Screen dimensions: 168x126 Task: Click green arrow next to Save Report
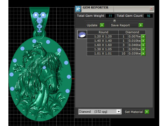[x=141, y=25]
